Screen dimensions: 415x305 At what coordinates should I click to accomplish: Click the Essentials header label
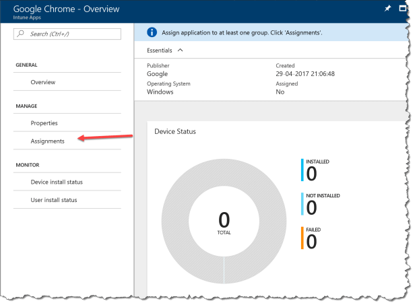159,50
